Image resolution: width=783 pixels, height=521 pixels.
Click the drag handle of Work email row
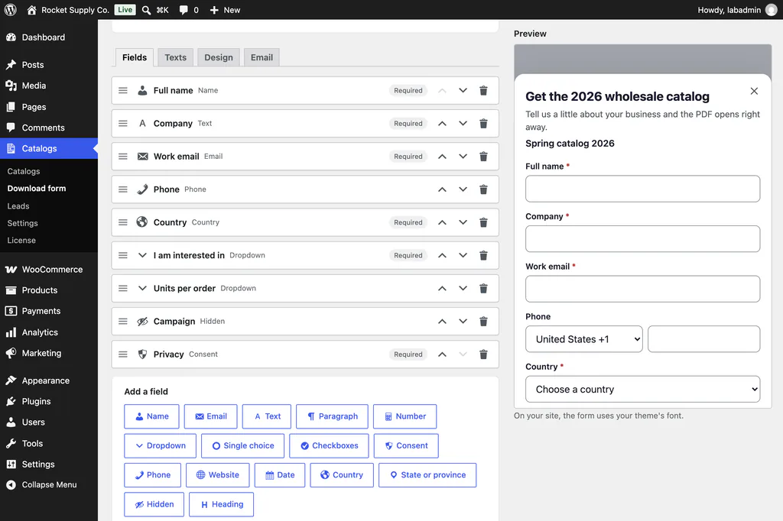(x=123, y=156)
